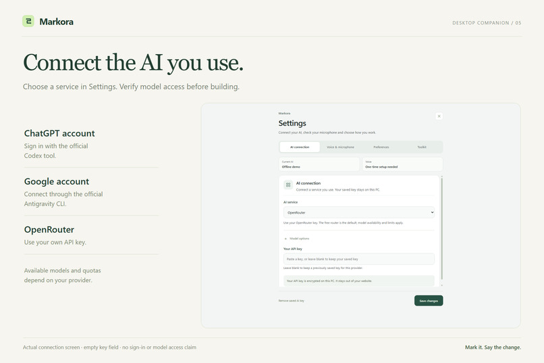This screenshot has height=363, width=544.
Task: Click the AI connection section icon
Action: pyautogui.click(x=288, y=185)
